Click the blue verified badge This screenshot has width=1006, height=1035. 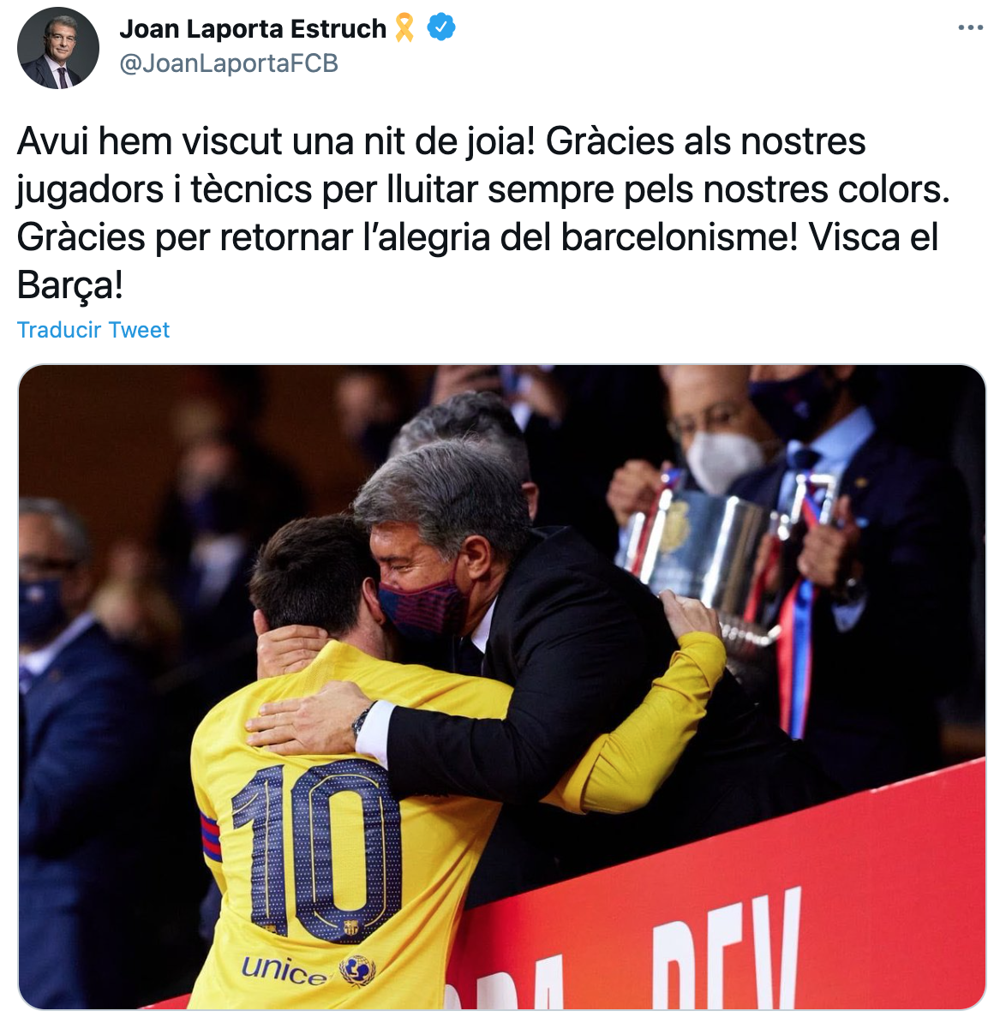[x=440, y=27]
